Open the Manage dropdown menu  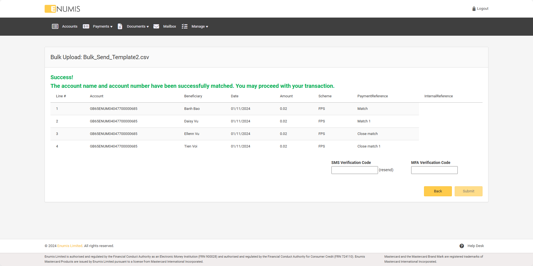click(x=200, y=26)
